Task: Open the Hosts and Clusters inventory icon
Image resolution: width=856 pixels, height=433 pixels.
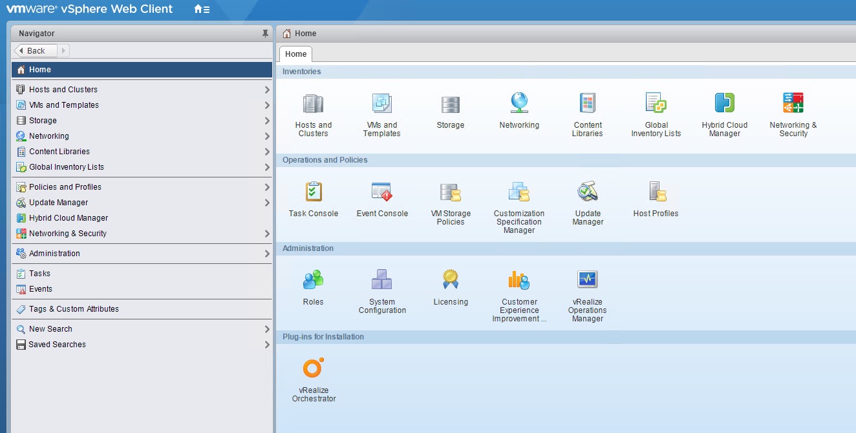Action: tap(313, 104)
